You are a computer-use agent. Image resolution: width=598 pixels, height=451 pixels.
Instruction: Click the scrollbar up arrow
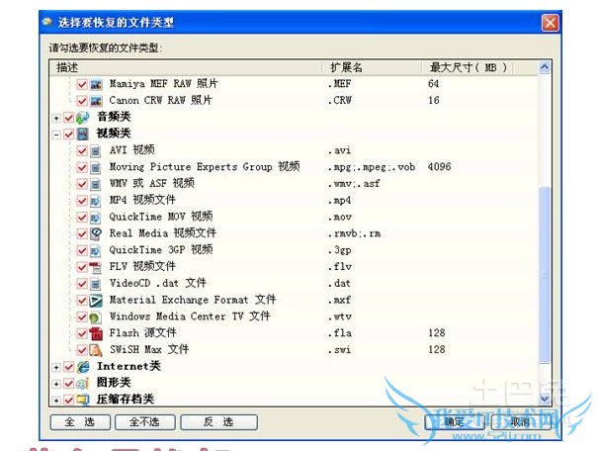545,67
